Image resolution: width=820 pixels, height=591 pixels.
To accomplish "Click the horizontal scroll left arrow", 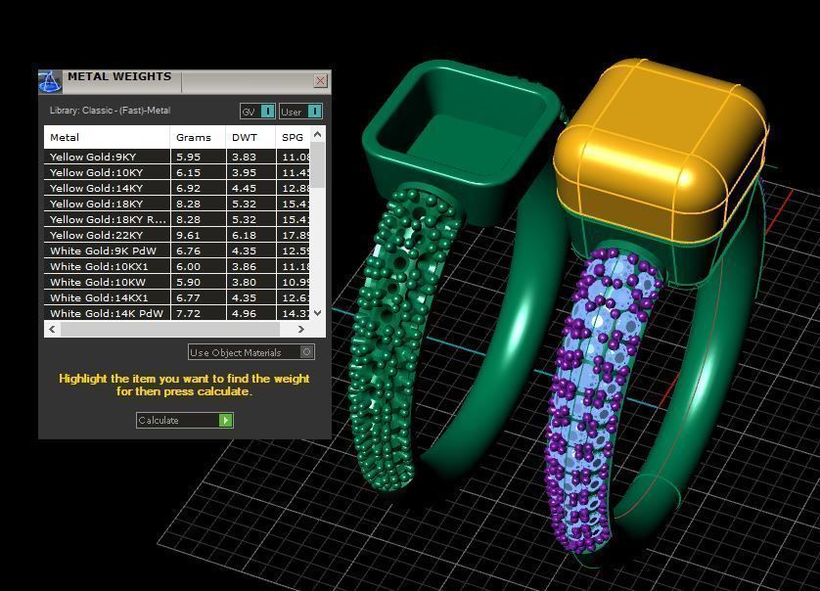I will (52, 329).
